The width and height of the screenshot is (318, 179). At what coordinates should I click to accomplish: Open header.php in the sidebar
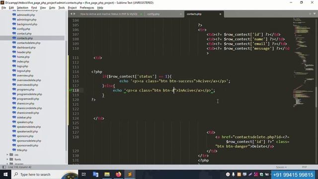click(x=24, y=52)
